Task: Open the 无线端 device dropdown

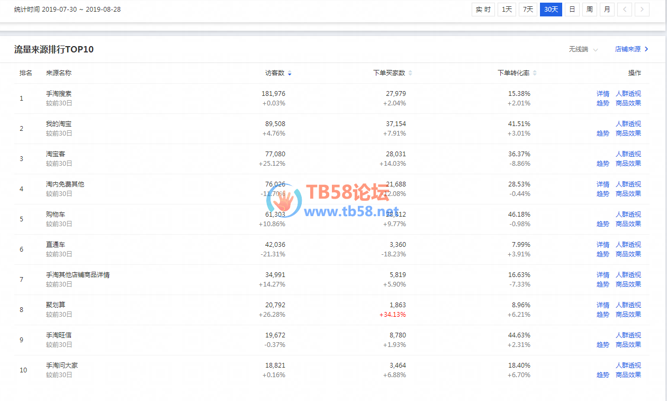Action: (x=583, y=49)
